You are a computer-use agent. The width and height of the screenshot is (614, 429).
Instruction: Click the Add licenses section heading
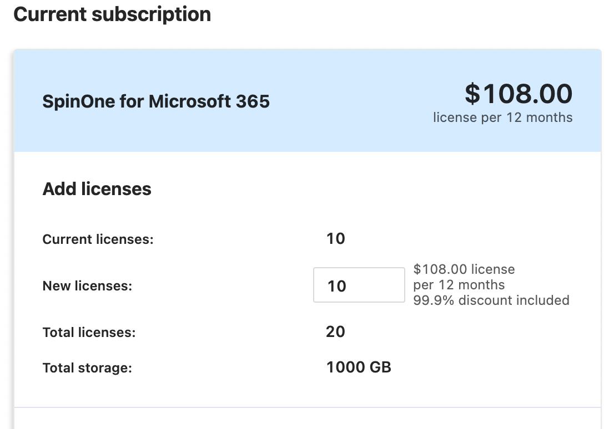point(97,189)
